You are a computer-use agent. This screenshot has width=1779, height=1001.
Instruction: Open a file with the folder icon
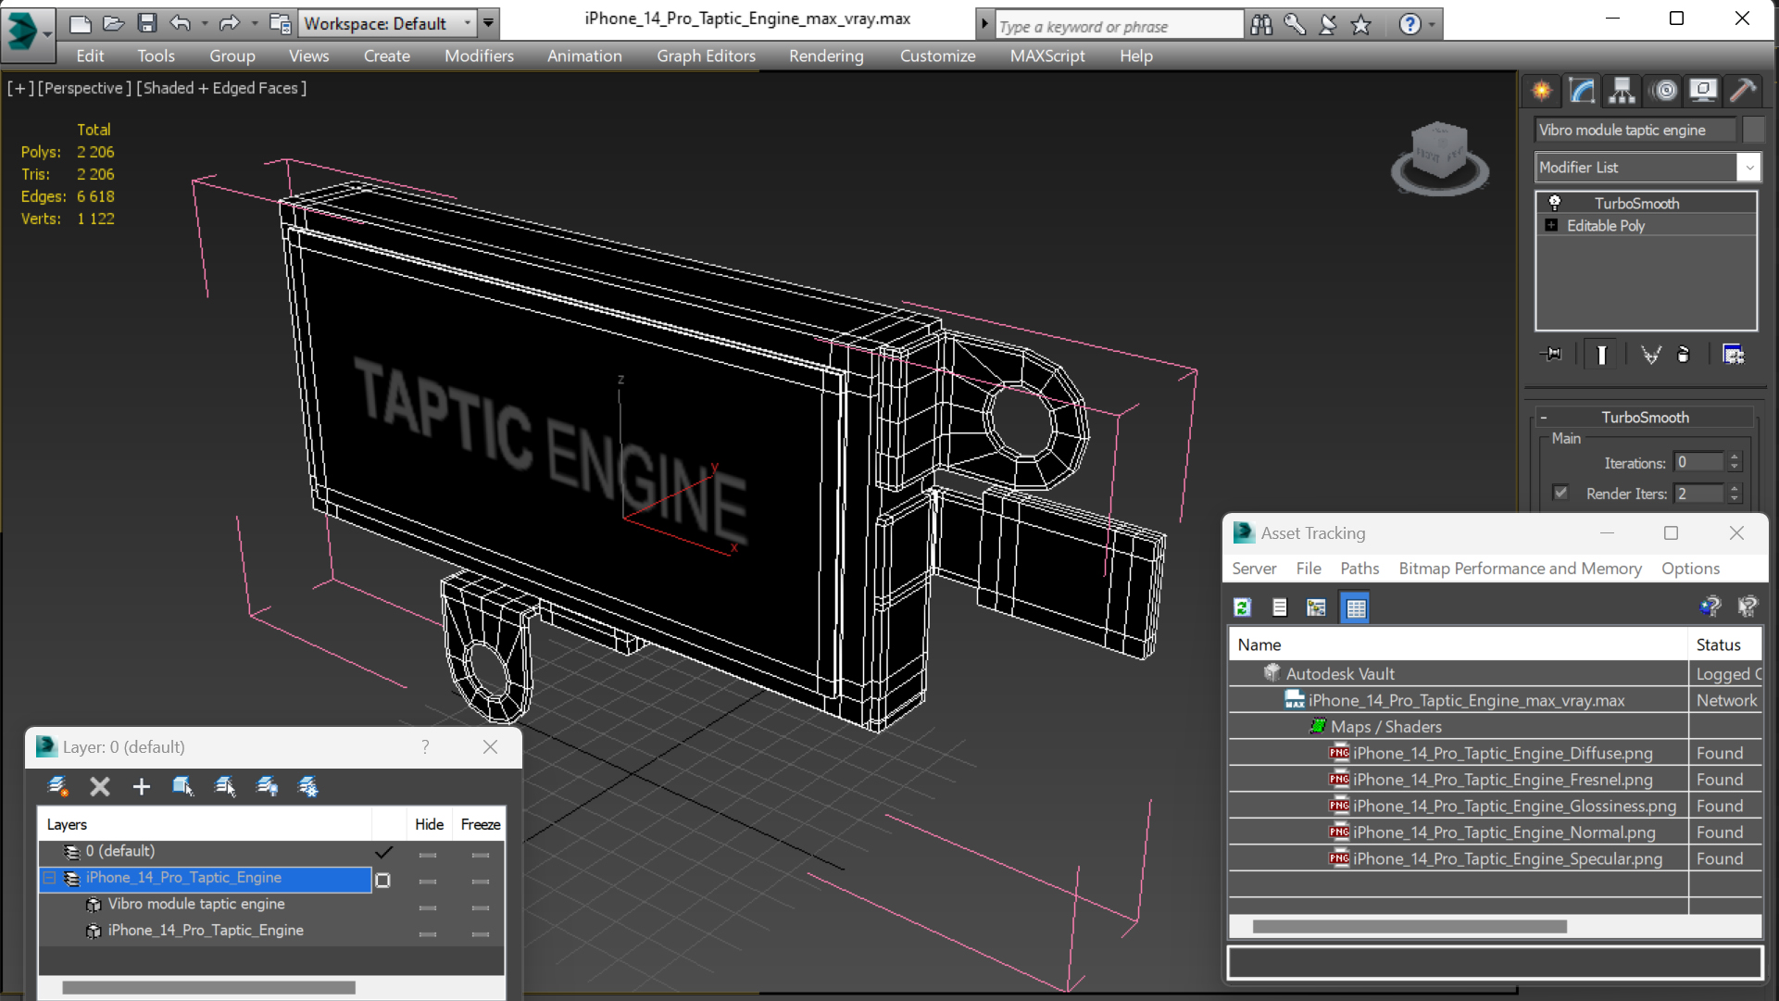pos(113,23)
